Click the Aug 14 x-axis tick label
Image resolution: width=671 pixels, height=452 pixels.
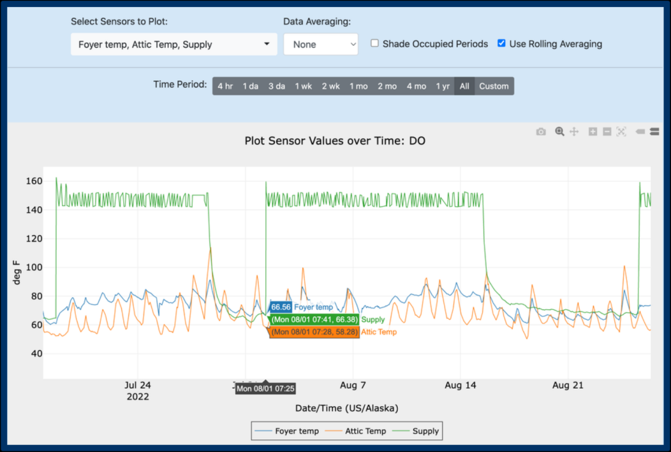tap(460, 385)
